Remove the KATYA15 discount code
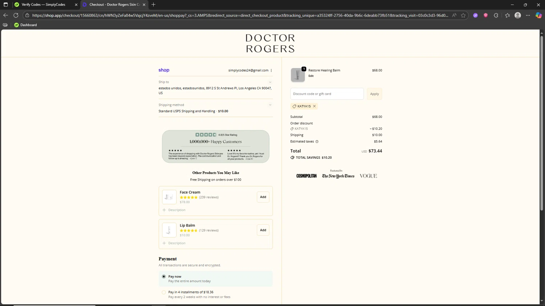Image resolution: width=545 pixels, height=306 pixels. tap(314, 106)
